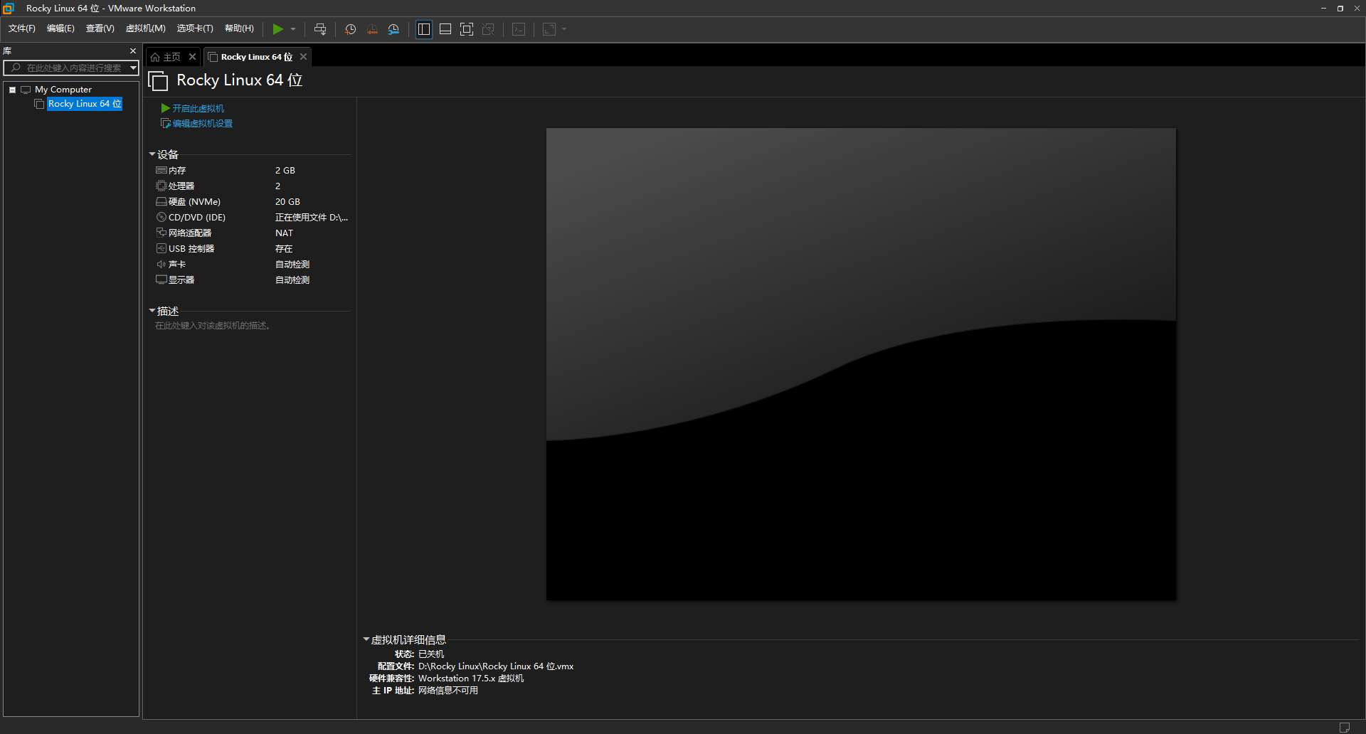Open the 编辑(E) menu
The width and height of the screenshot is (1366, 734).
(x=60, y=28)
